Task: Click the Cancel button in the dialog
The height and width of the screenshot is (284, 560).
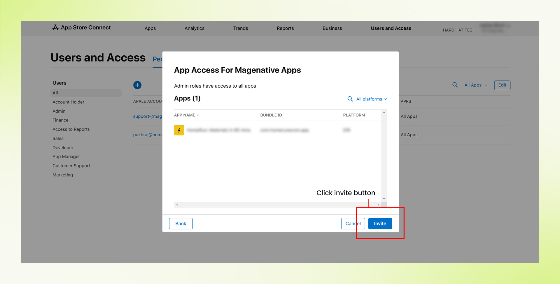Action: (x=353, y=224)
